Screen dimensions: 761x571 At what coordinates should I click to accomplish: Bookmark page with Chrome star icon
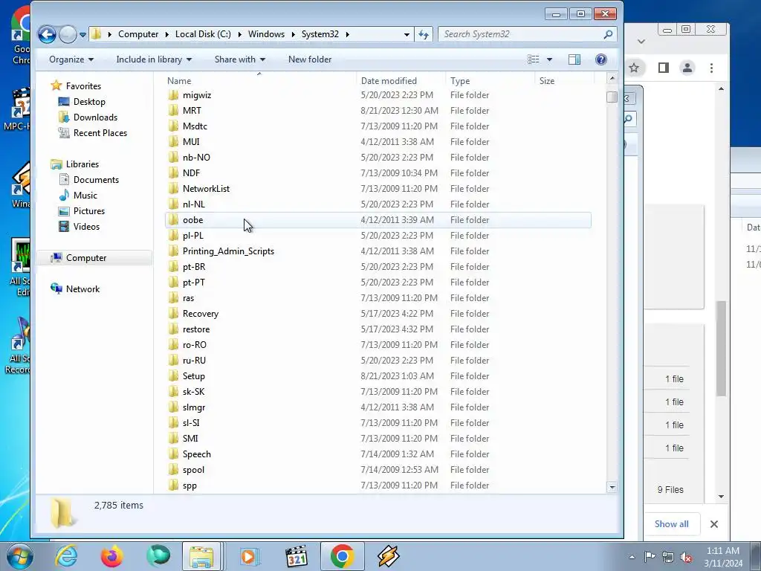pyautogui.click(x=634, y=68)
